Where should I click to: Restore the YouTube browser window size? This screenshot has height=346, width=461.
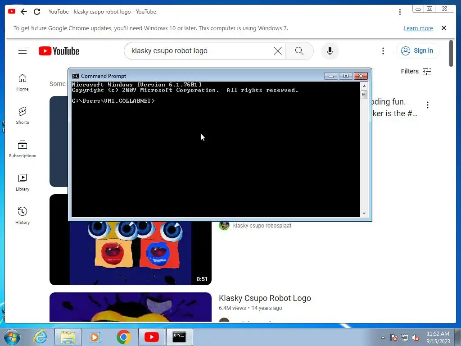tap(429, 9)
